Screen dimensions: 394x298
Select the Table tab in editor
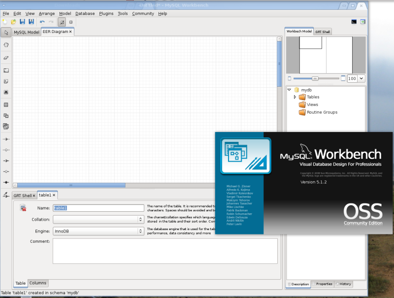(x=20, y=283)
